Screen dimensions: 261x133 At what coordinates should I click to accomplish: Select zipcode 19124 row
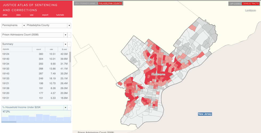[35, 54]
